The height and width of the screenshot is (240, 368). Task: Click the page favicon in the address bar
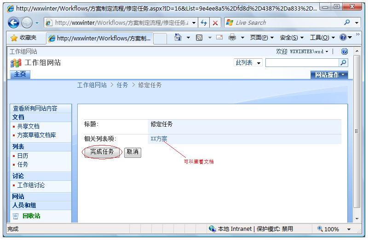click(x=49, y=23)
